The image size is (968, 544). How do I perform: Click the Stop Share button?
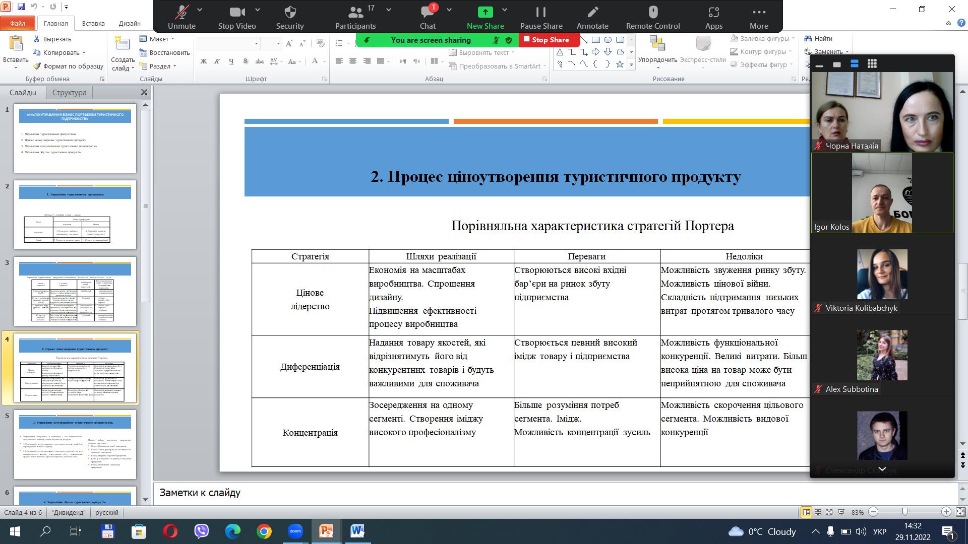tap(549, 40)
